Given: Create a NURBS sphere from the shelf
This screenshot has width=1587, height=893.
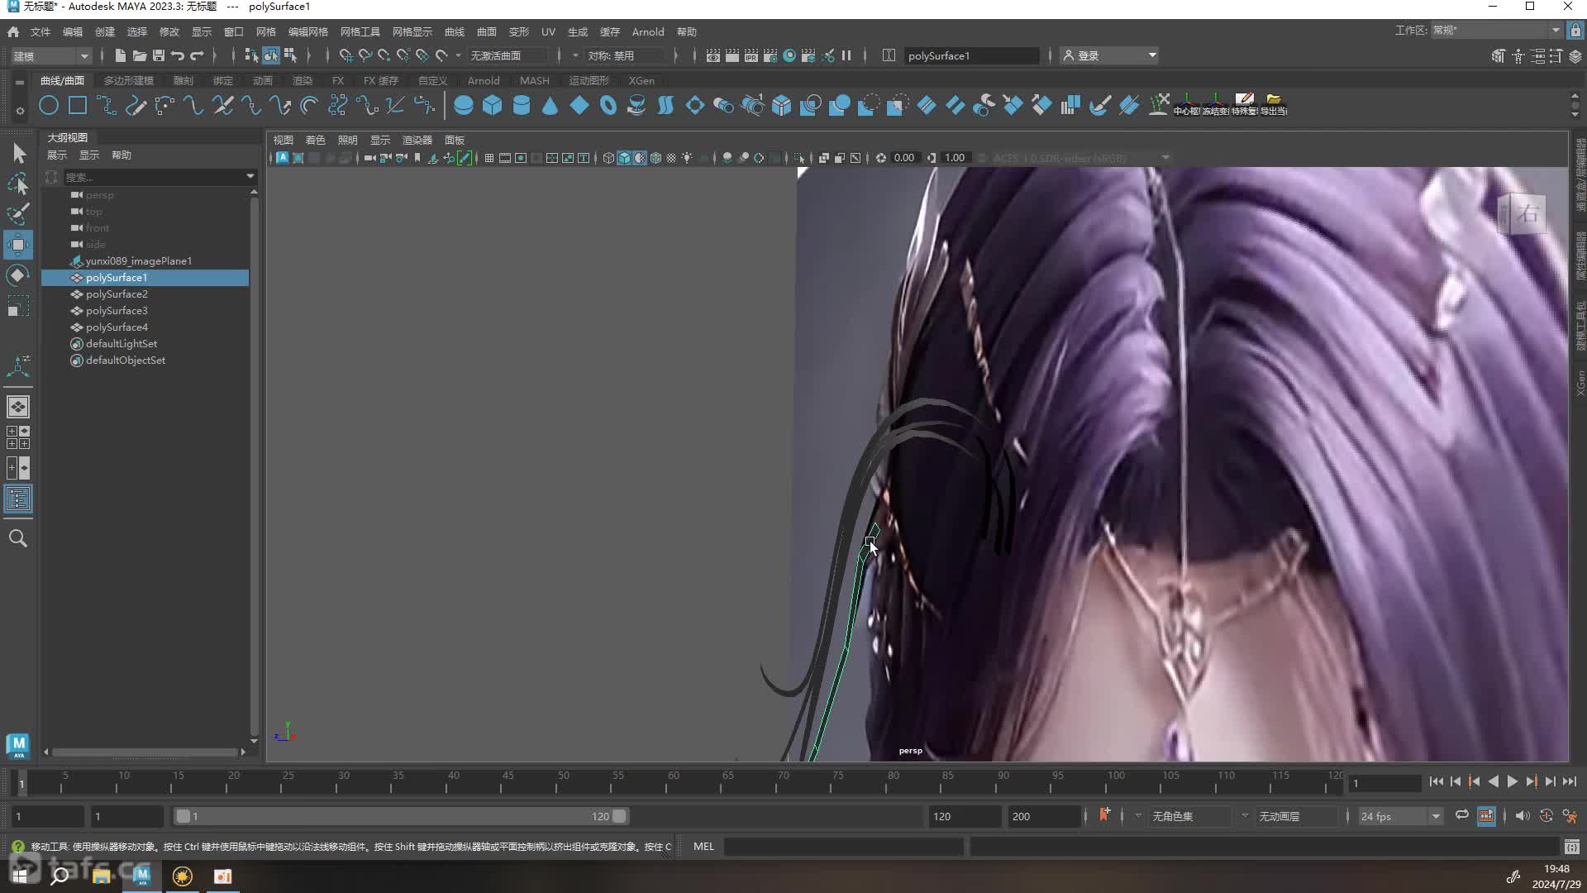Looking at the screenshot, I should point(464,106).
